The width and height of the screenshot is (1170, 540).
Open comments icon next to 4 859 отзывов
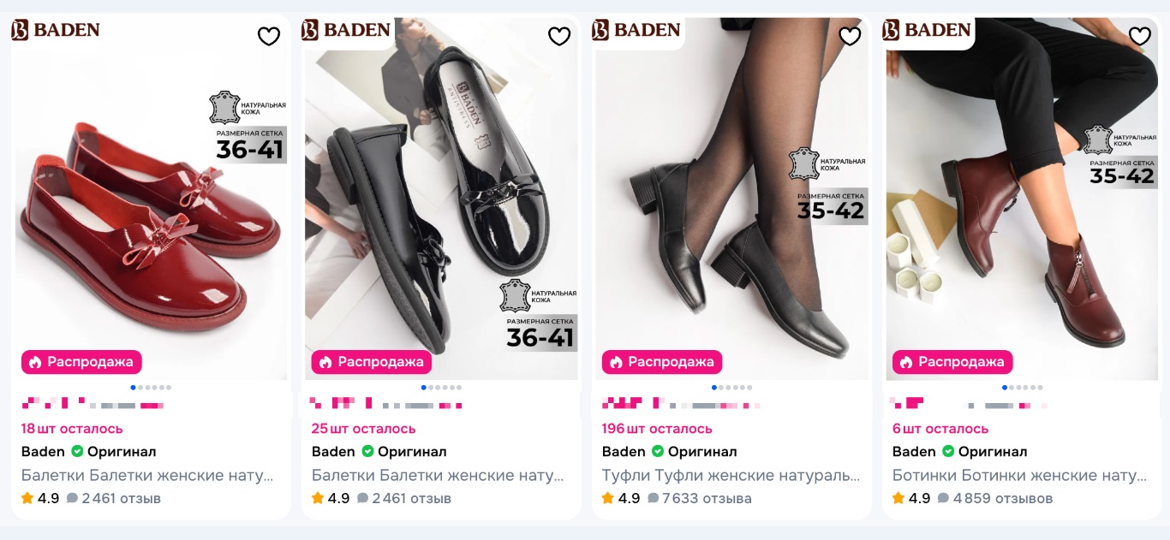[943, 498]
